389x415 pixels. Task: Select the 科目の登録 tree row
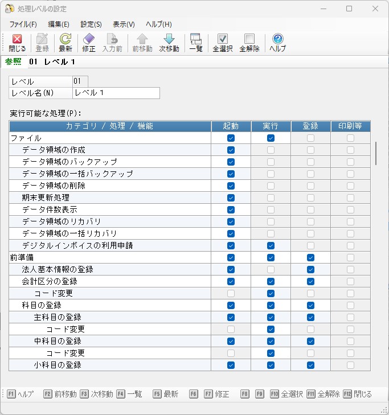(38, 305)
